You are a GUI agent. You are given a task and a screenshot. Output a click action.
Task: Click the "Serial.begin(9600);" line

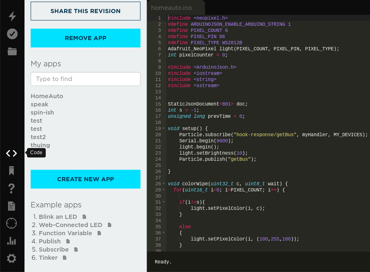pyautogui.click(x=206, y=141)
